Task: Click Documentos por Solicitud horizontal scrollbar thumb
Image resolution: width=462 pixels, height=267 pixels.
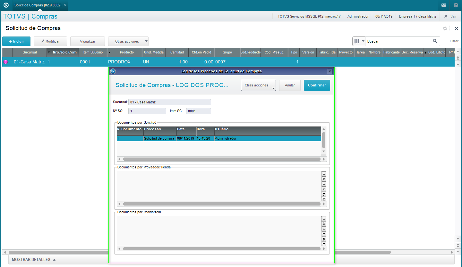Action: pos(222,159)
